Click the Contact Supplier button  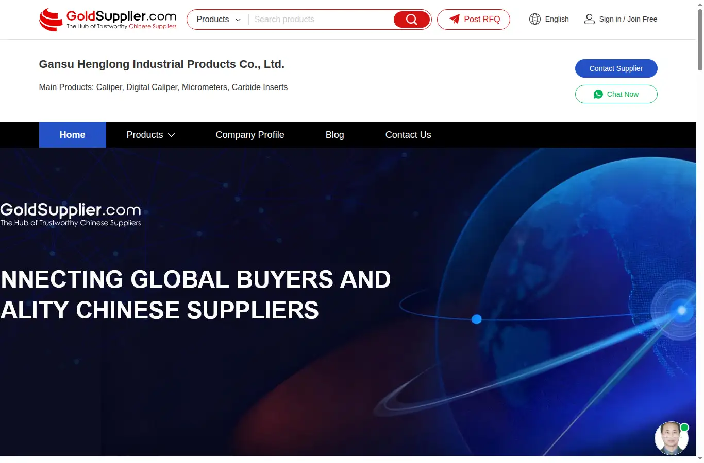[616, 68]
